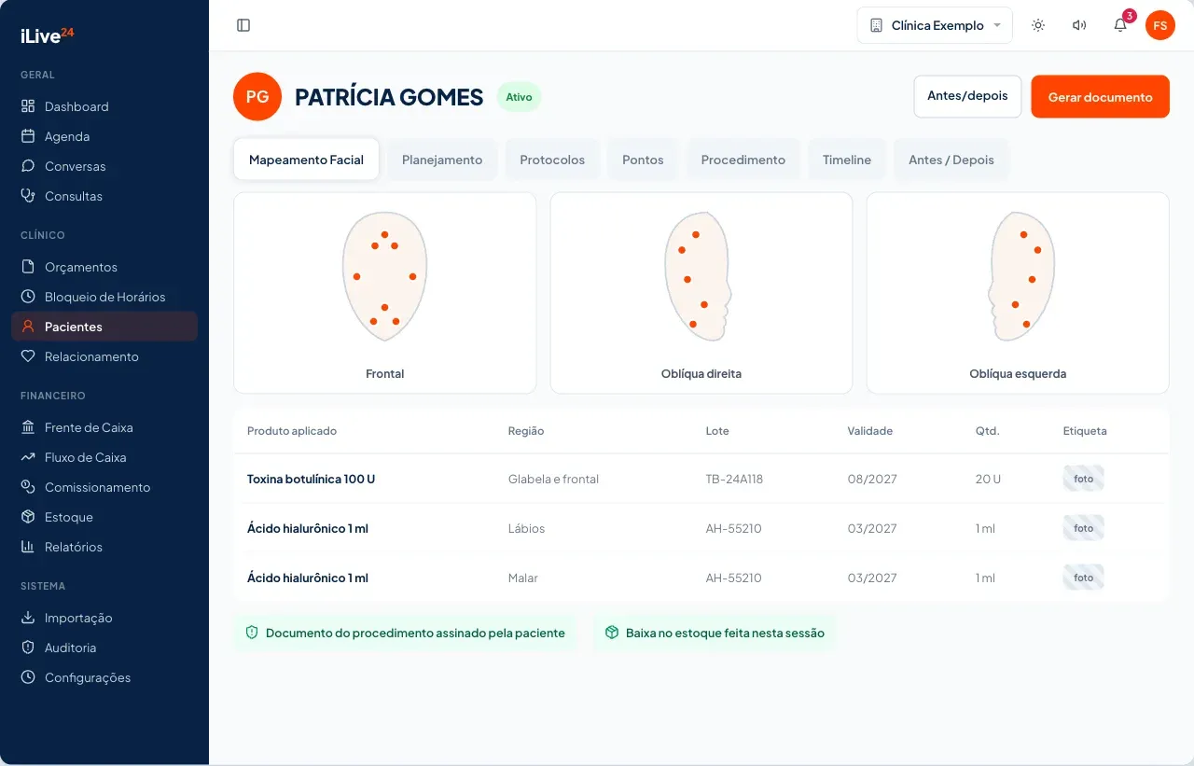Click the Gerar documento button
Image resolution: width=1194 pixels, height=766 pixels.
(x=1100, y=97)
